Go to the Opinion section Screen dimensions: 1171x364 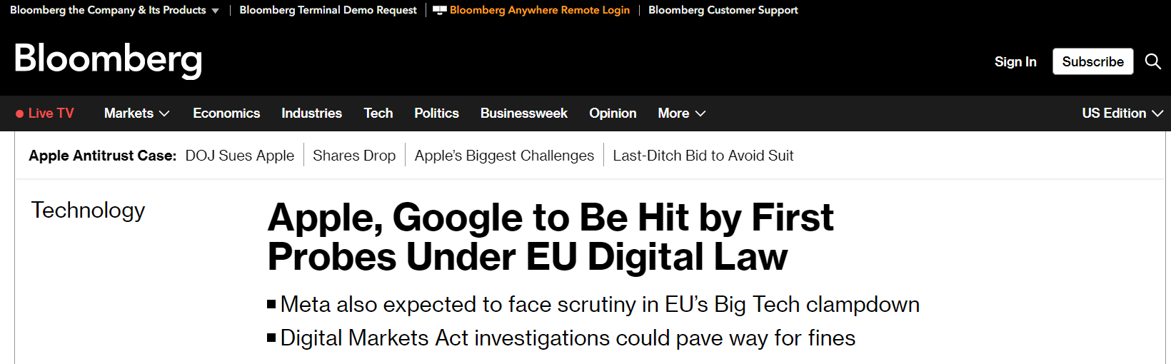pos(613,113)
